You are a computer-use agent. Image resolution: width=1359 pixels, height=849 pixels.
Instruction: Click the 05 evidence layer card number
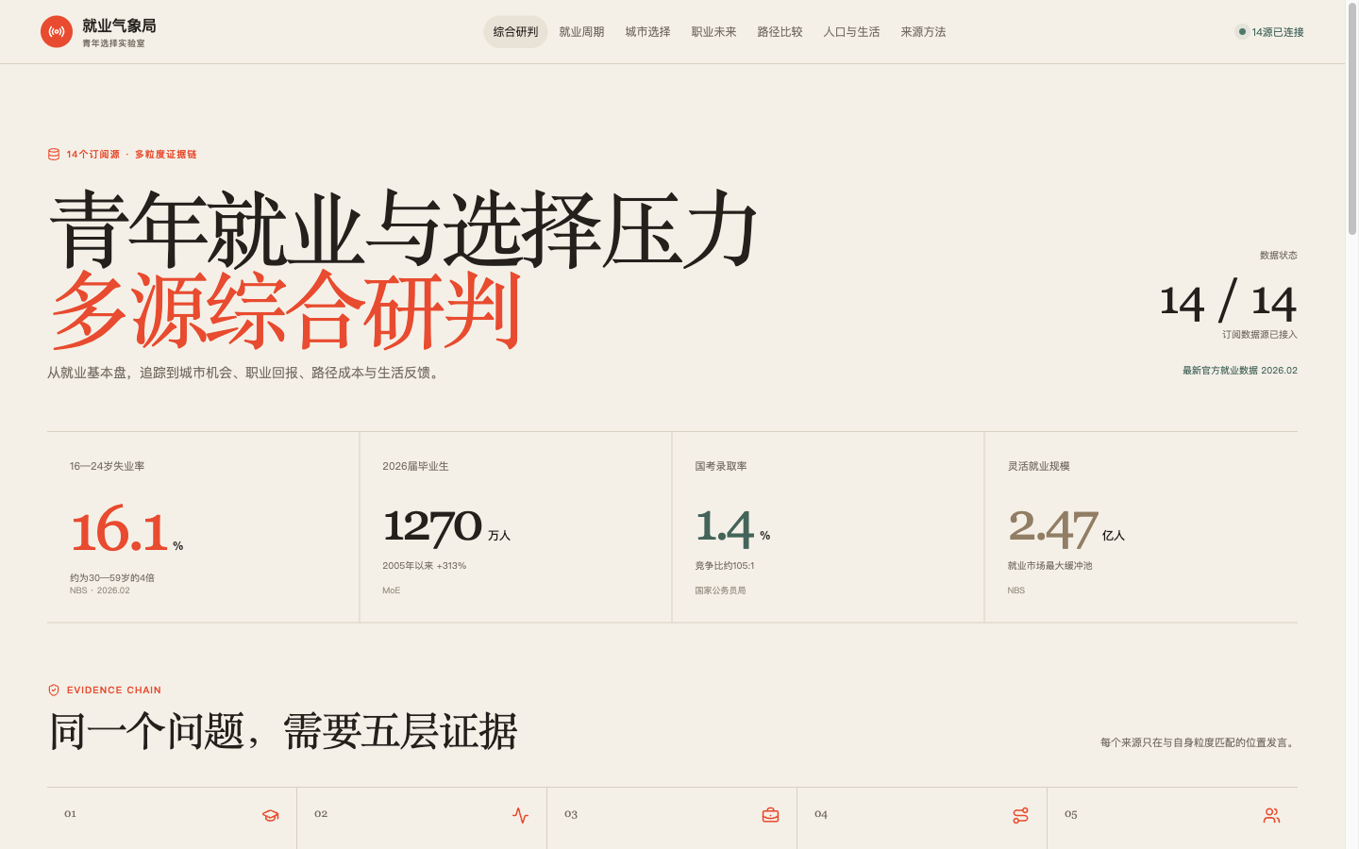coord(1071,814)
